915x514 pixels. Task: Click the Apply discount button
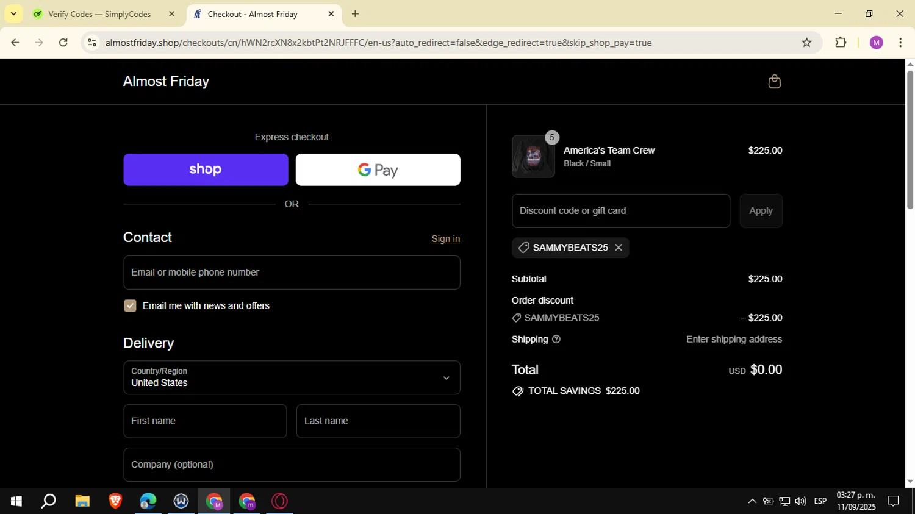(x=761, y=211)
